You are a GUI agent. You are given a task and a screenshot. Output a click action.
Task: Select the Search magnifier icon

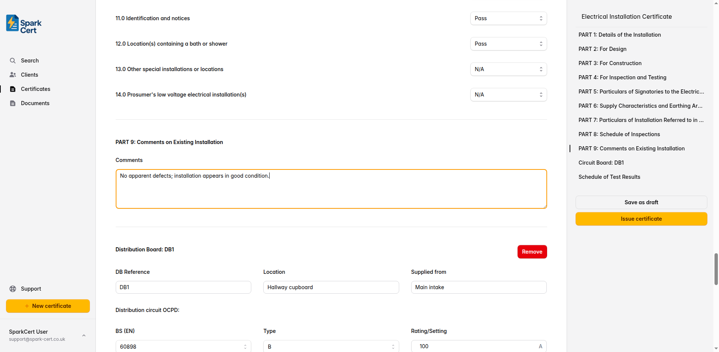click(13, 60)
